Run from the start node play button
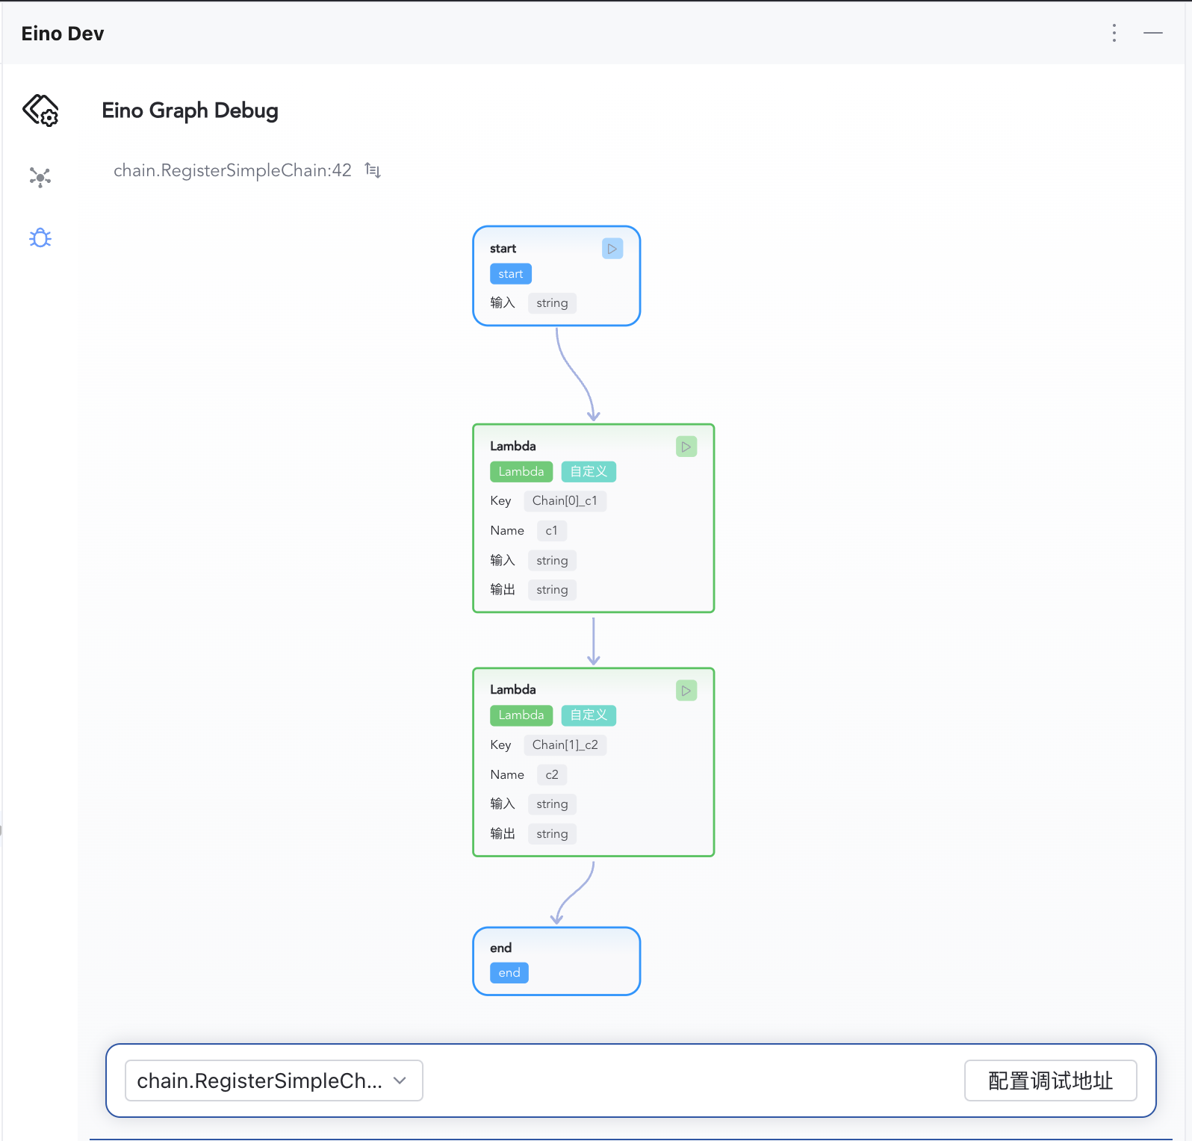Screen dimensions: 1192x1141 612,249
